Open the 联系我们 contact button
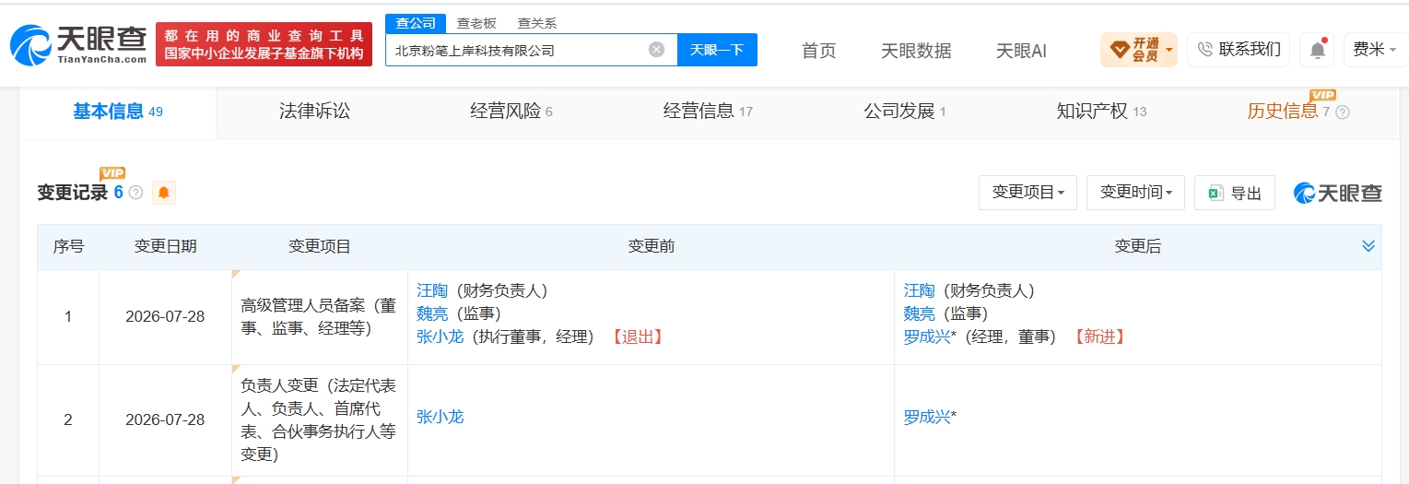Screen dimensions: 1409x484 (x=1239, y=50)
